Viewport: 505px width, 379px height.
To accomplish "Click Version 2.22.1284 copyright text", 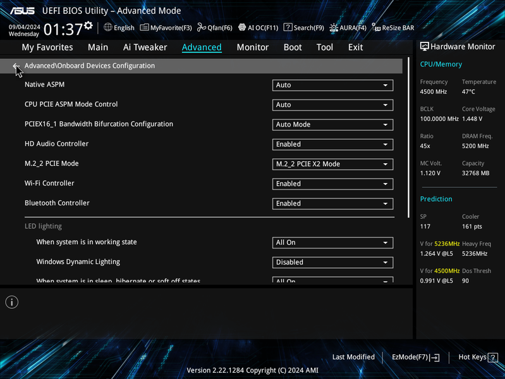I will pyautogui.click(x=253, y=370).
